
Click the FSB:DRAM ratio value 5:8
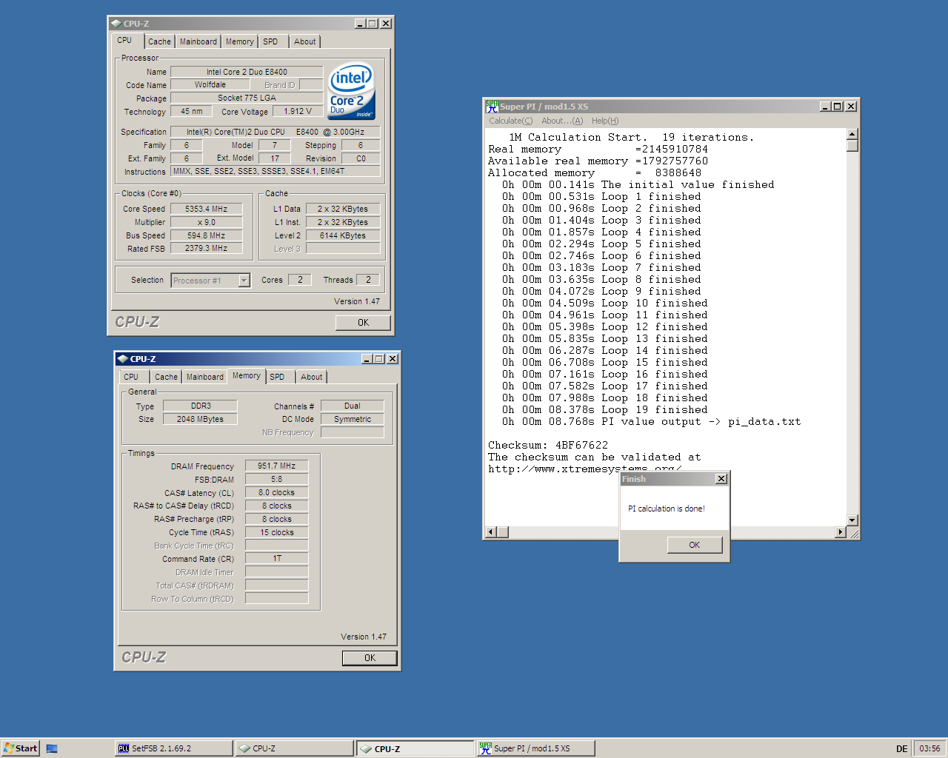(277, 480)
